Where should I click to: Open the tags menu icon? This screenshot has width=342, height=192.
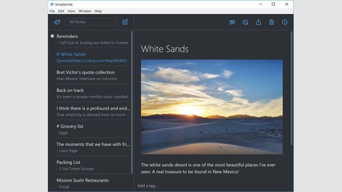[57, 22]
